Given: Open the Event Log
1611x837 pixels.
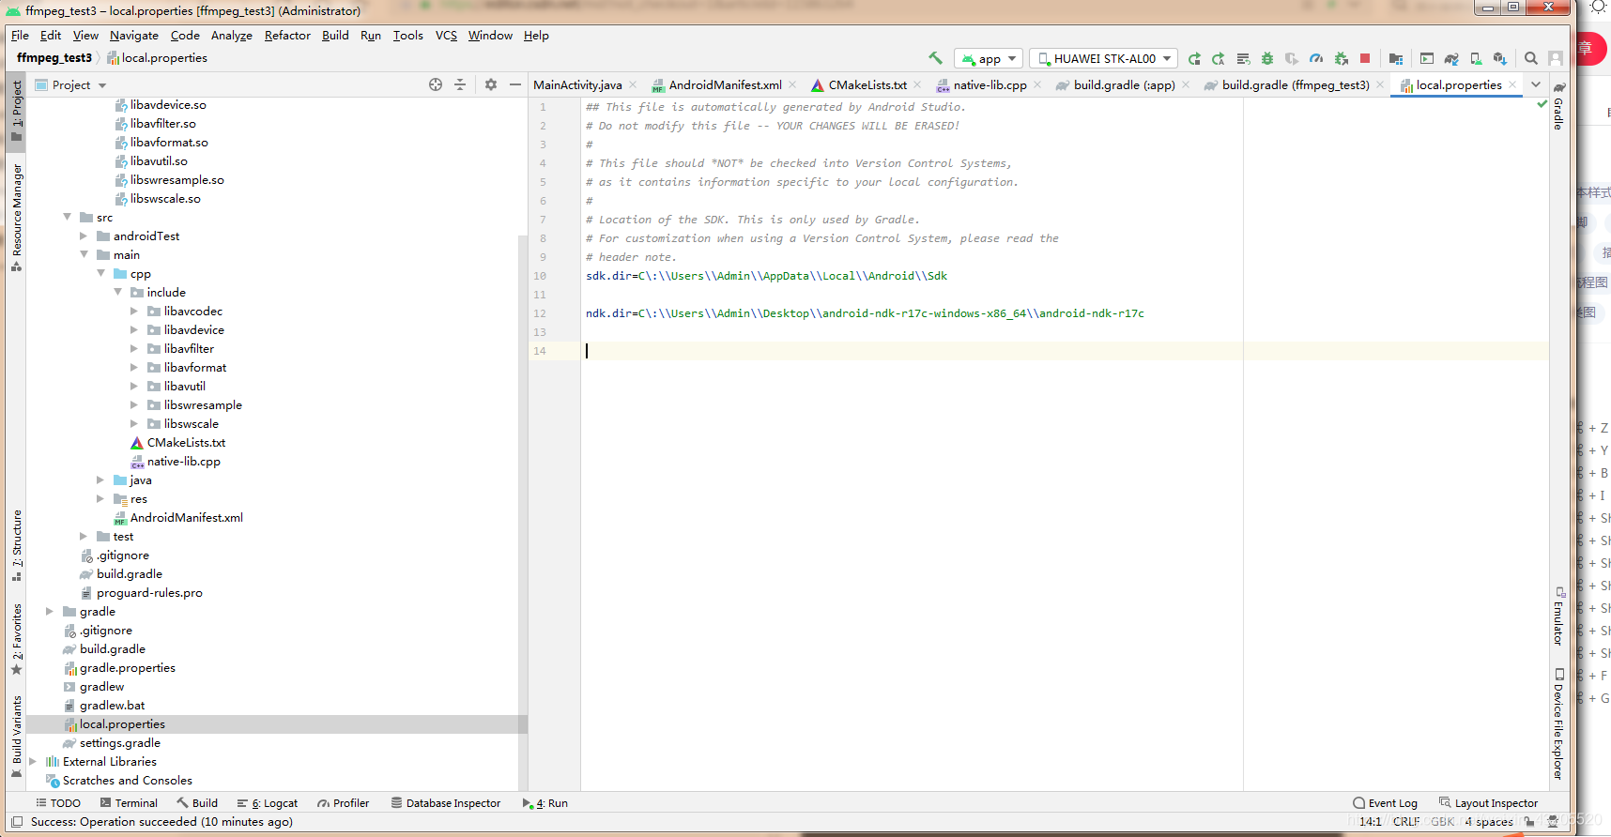Looking at the screenshot, I should [1385, 803].
